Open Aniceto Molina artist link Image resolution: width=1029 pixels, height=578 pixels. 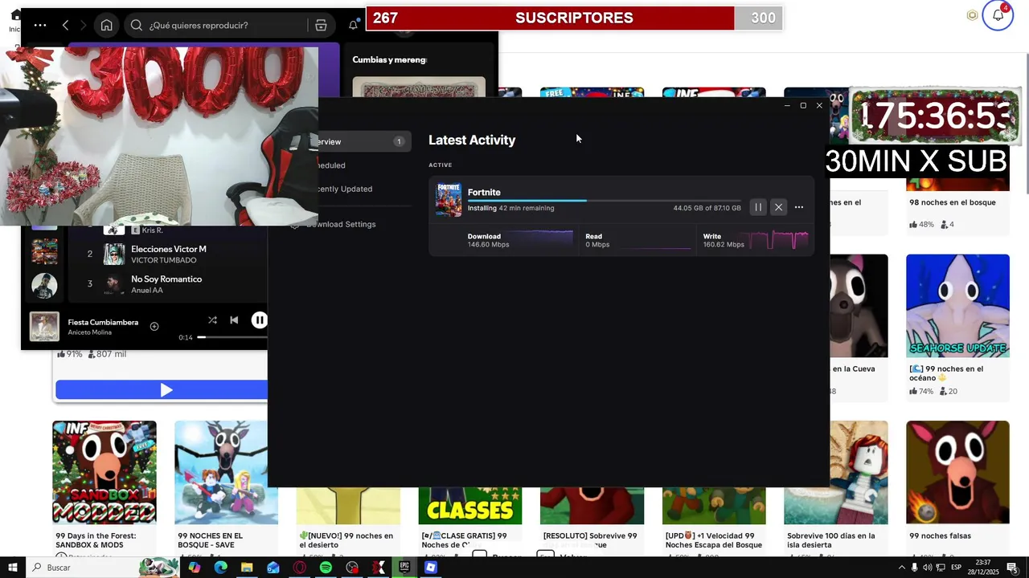[89, 332]
